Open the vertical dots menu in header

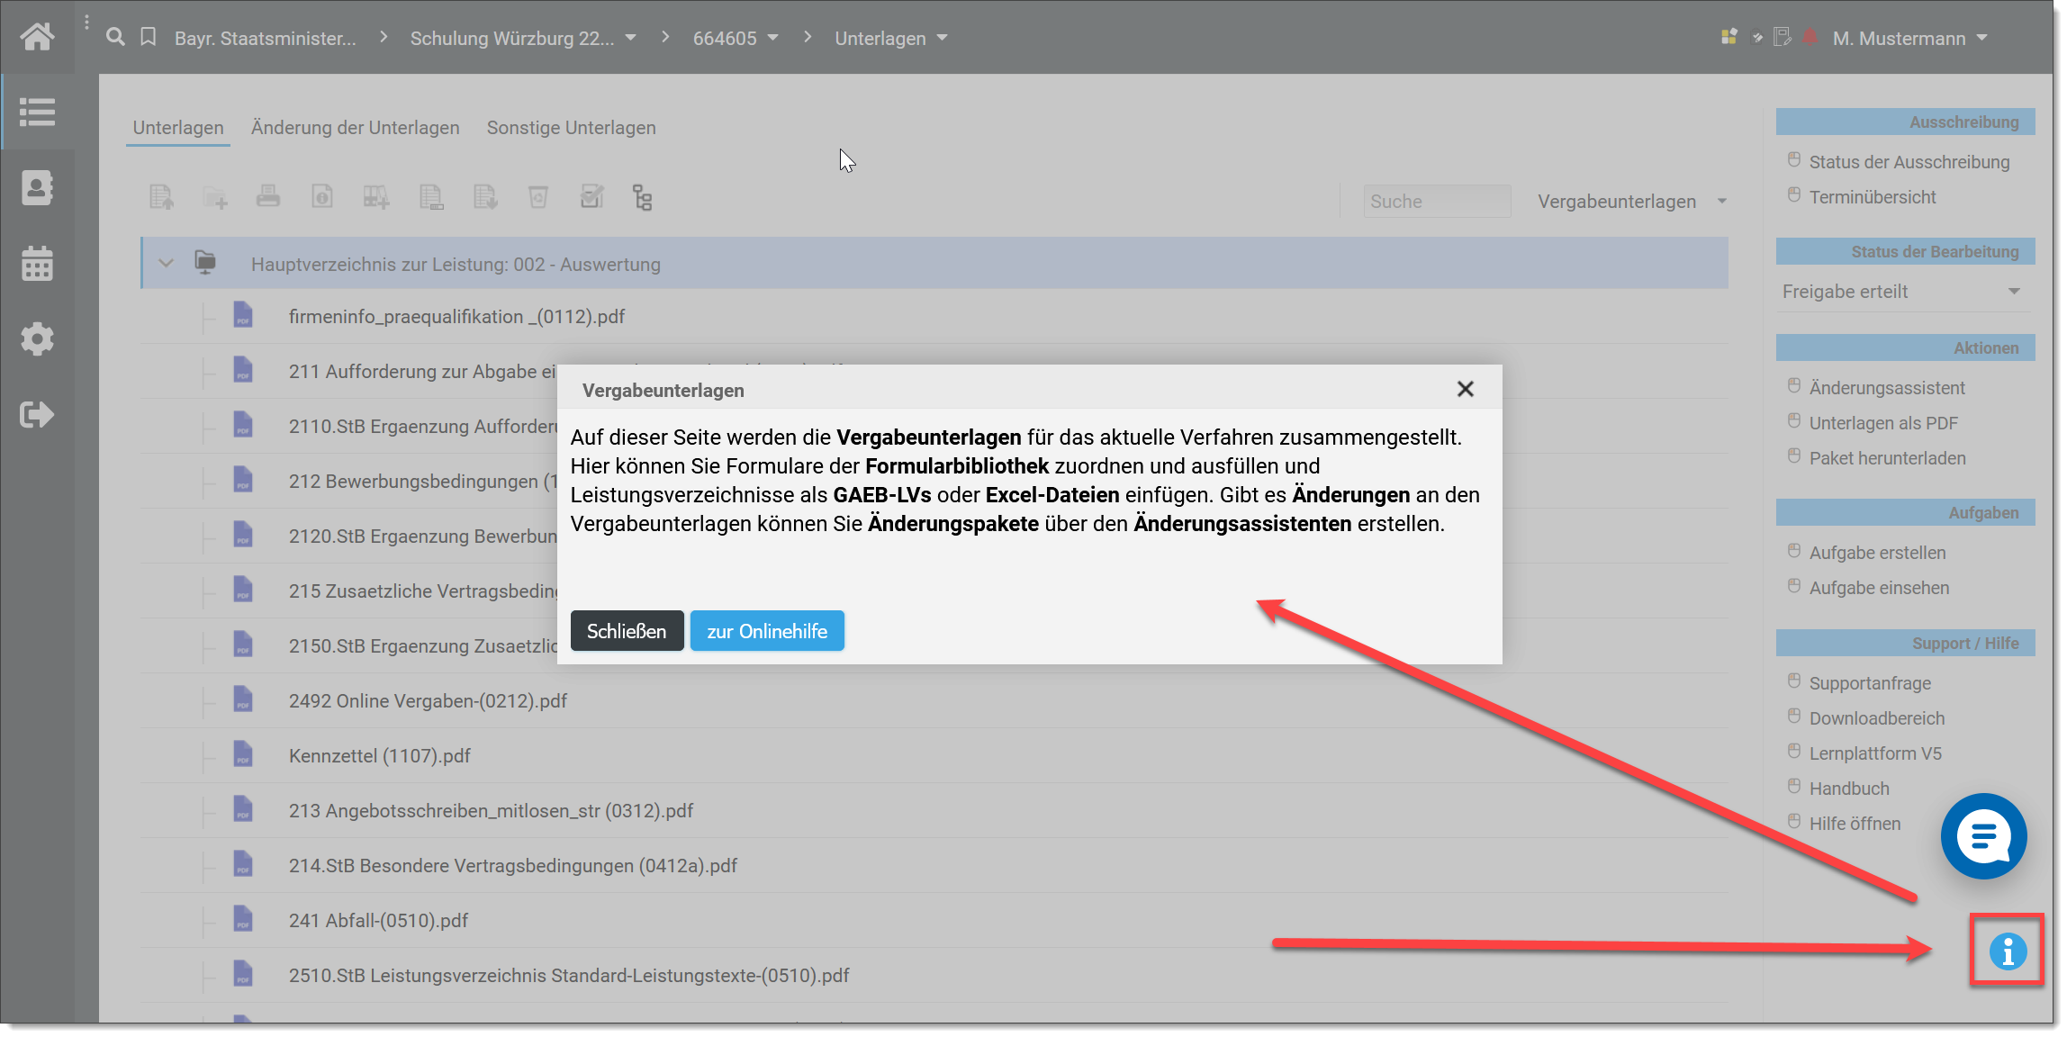click(x=86, y=23)
